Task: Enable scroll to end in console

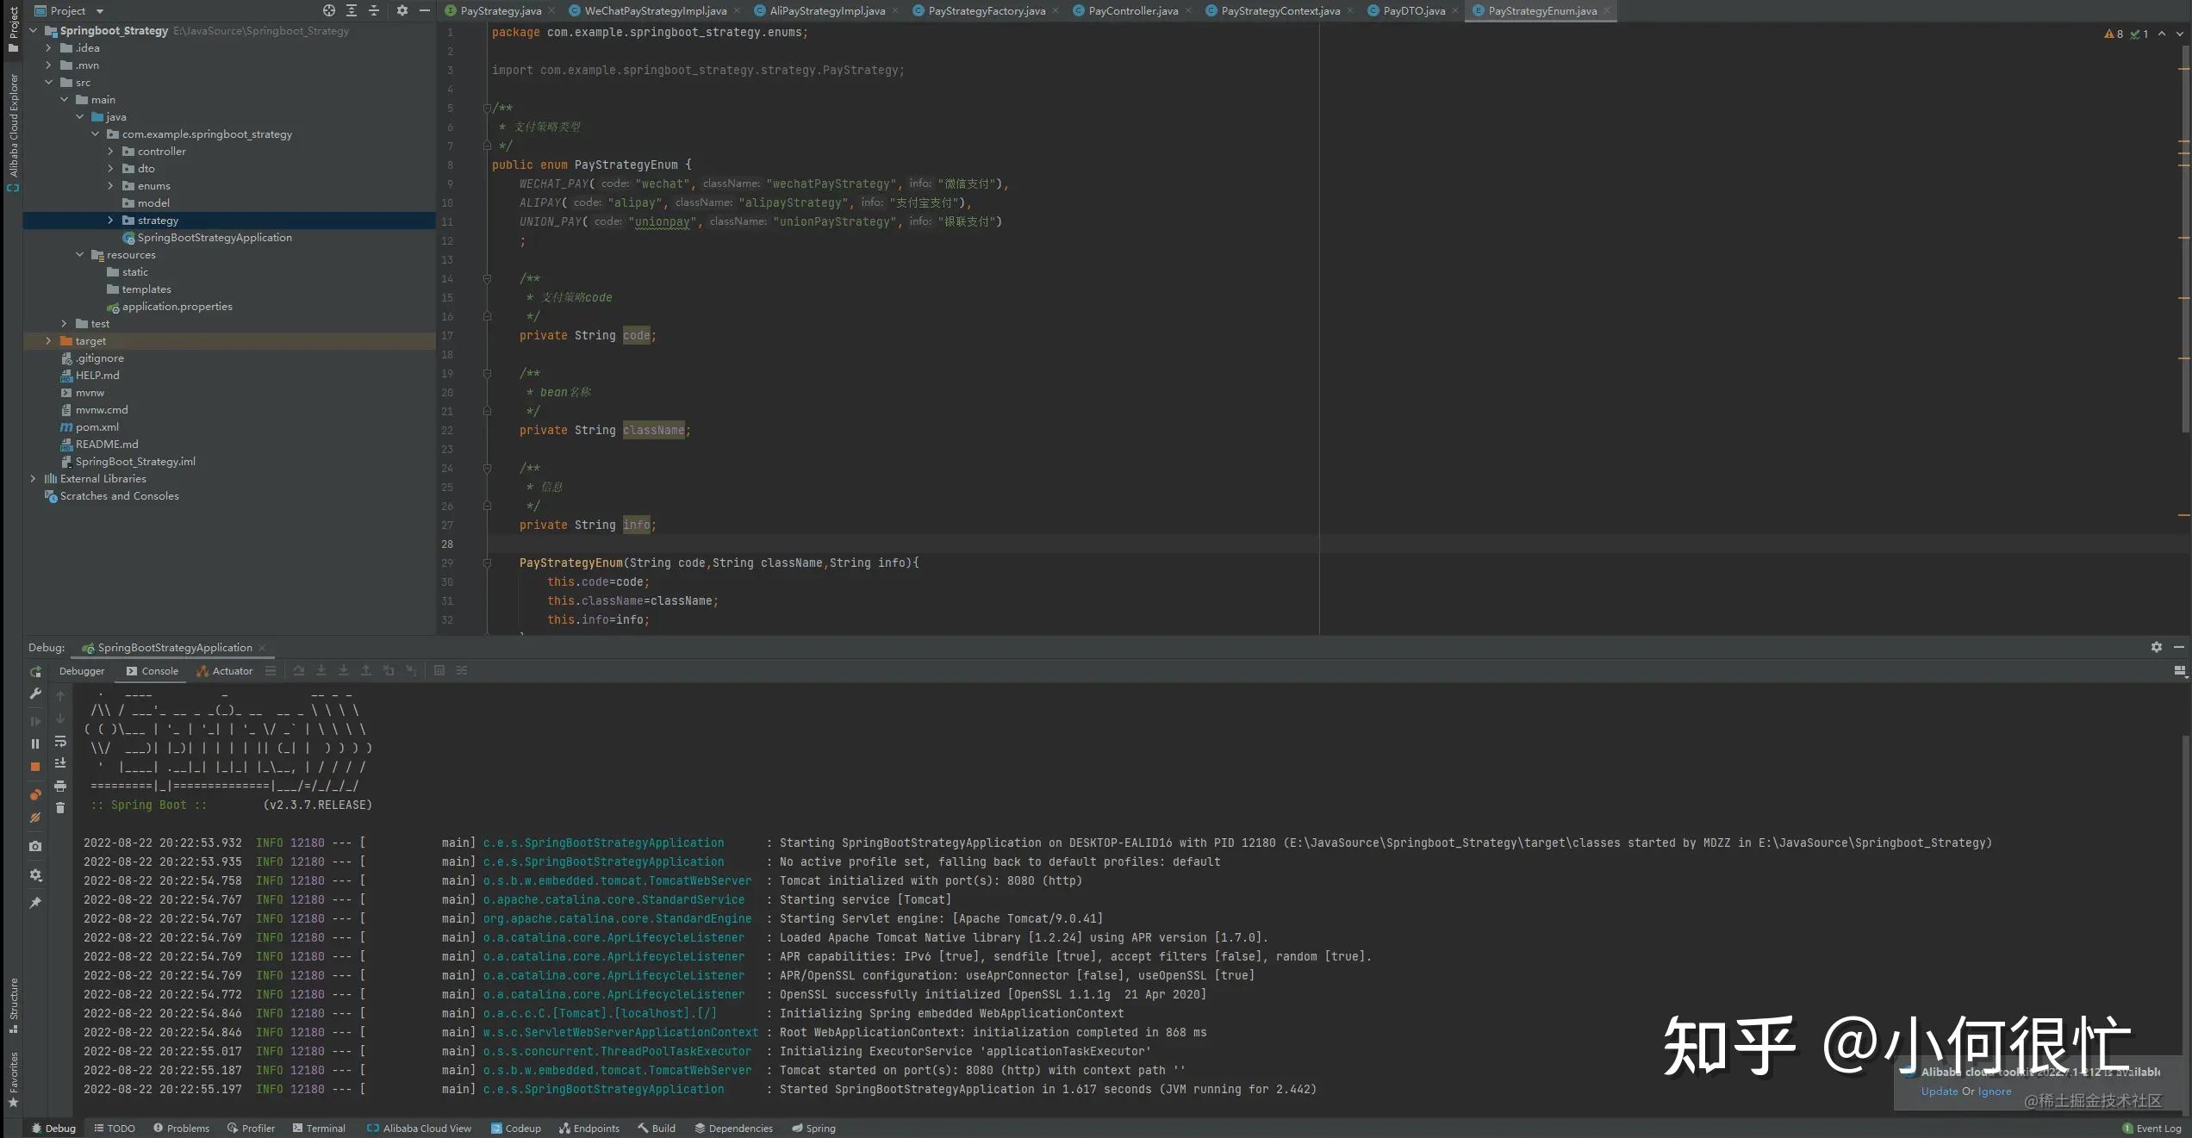Action: click(x=60, y=763)
